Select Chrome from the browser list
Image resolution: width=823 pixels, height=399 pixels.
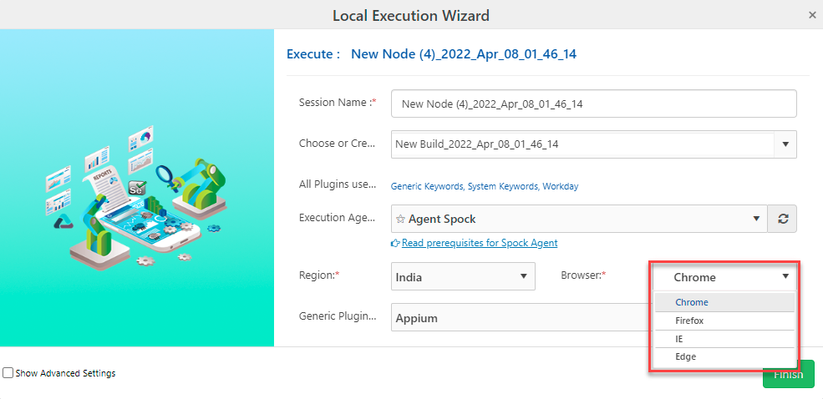724,302
